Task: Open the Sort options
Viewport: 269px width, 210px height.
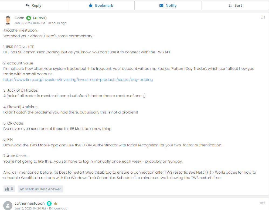Action: (235, 5)
